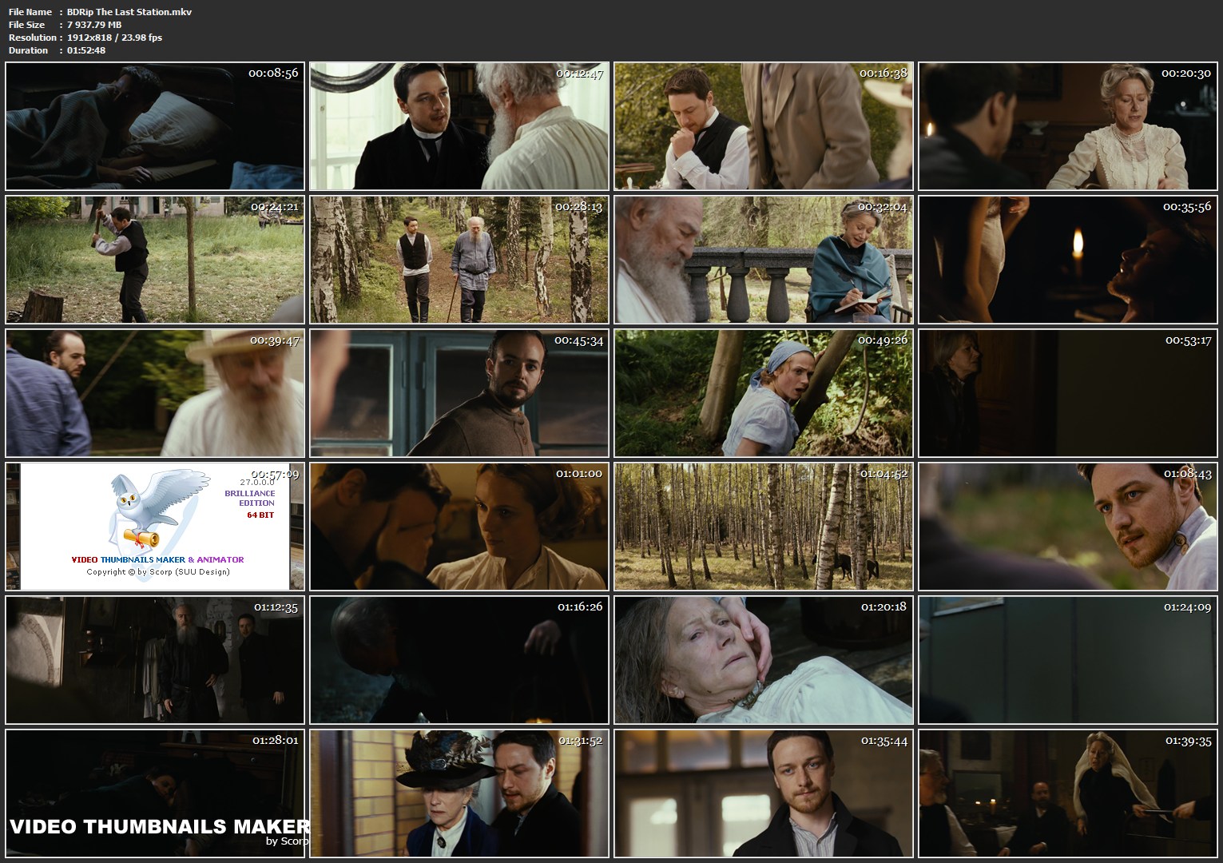Open the 00:32:04 frame with woman writing
Image resolution: width=1223 pixels, height=863 pixels.
[x=764, y=260]
